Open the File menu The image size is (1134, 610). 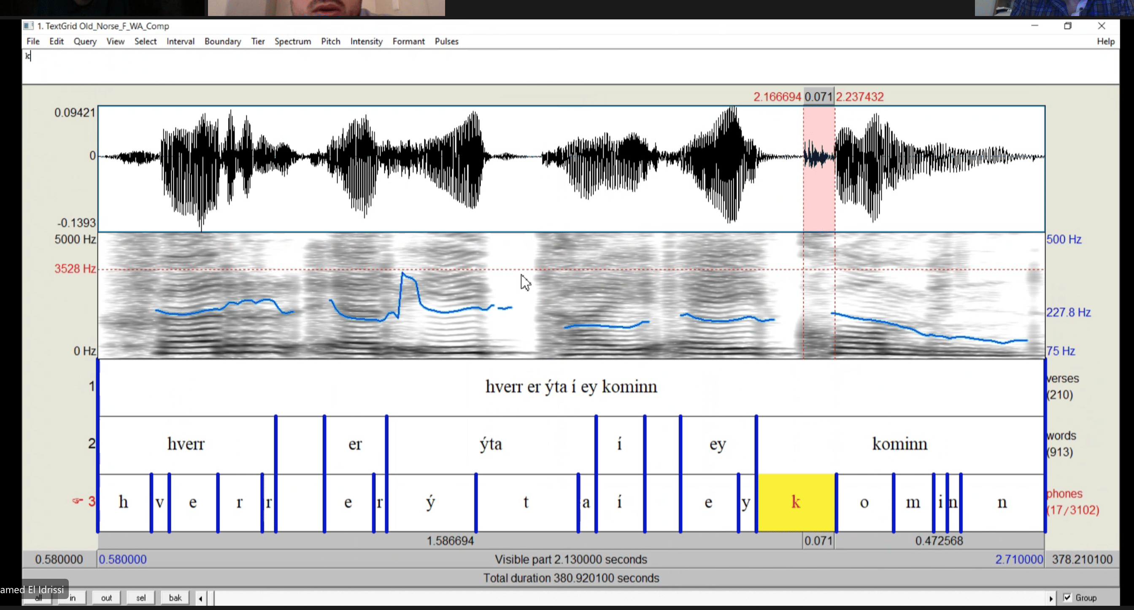click(x=32, y=41)
